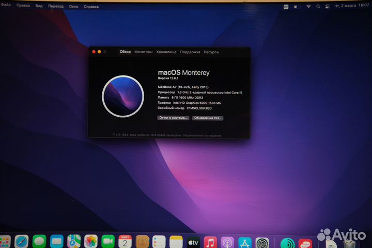This screenshot has width=372, height=248.
Task: Open the Contacts app in Dock
Action: click(143, 242)
